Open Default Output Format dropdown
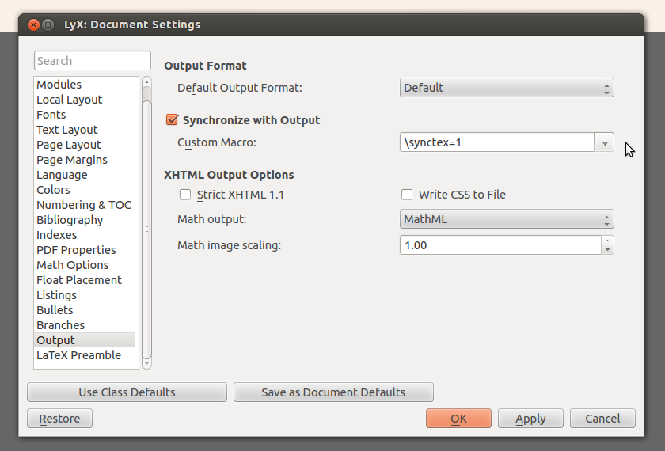Screen dimensions: 665x451 click(507, 88)
